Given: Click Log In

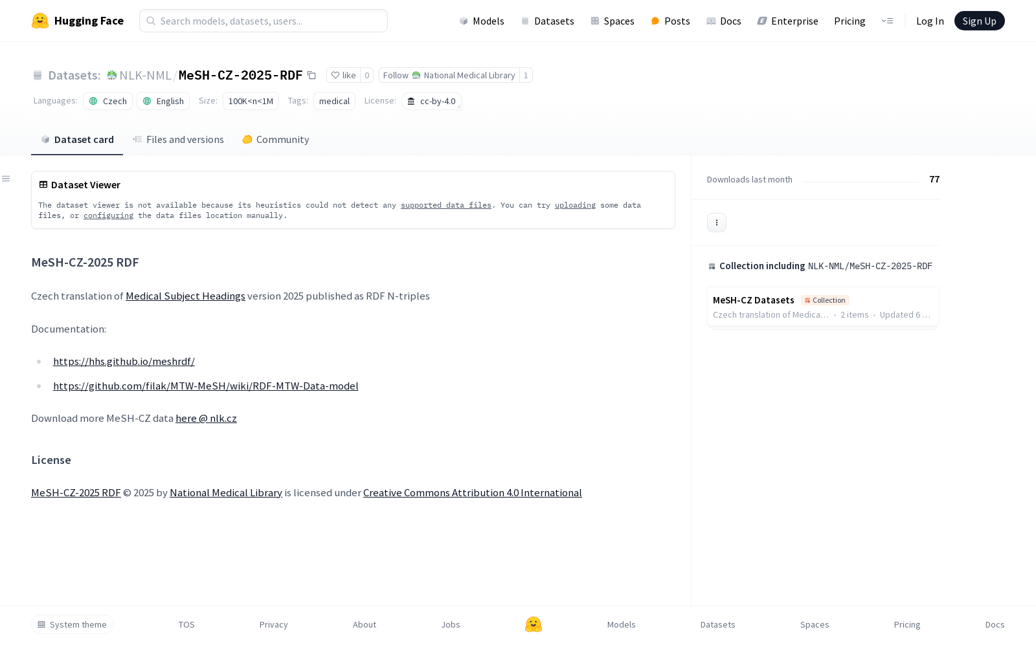Looking at the screenshot, I should click(930, 21).
